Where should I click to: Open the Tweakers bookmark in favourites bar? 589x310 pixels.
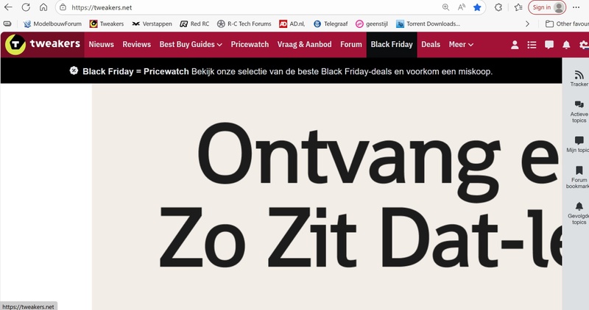click(107, 24)
